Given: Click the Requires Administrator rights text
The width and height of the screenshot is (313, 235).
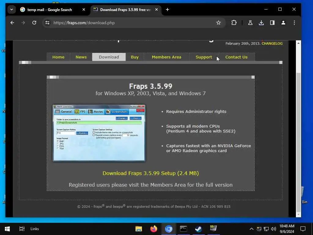Looking at the screenshot, I should click(x=196, y=111).
